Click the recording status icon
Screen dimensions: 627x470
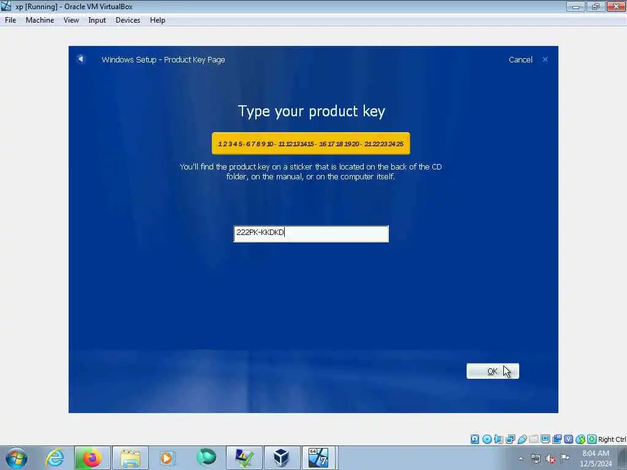557,439
